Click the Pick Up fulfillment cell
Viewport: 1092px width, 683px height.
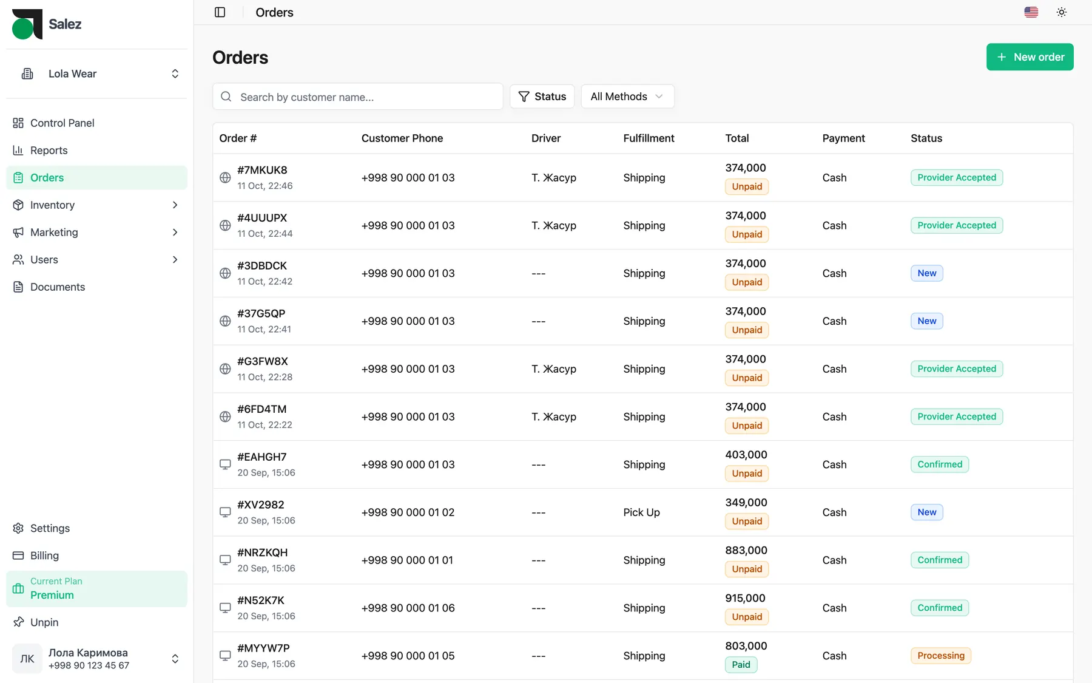pos(641,512)
